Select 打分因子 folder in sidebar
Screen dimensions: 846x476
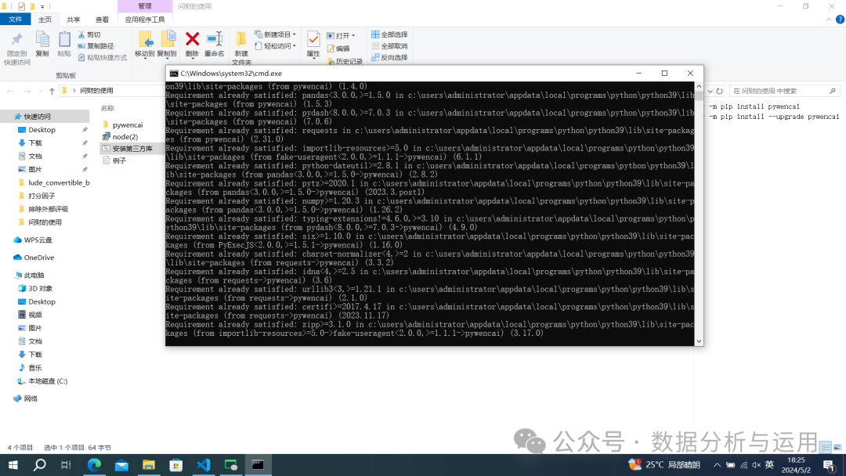42,196
